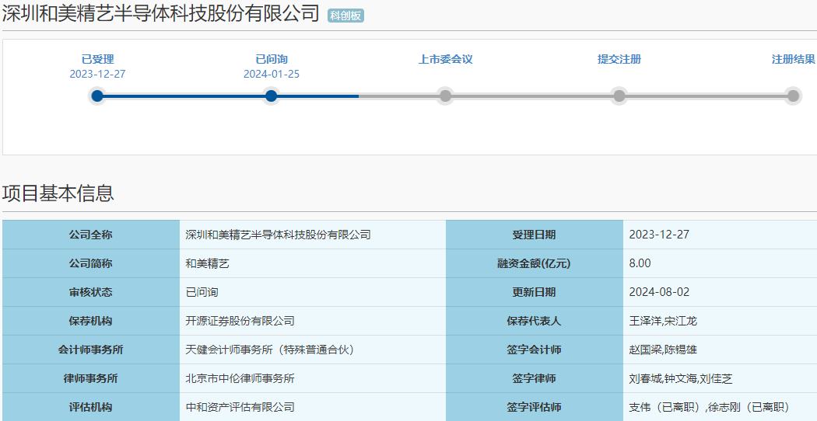The width and height of the screenshot is (817, 421).
Task: Click the 上市委会议 timeline step dot
Action: point(445,96)
